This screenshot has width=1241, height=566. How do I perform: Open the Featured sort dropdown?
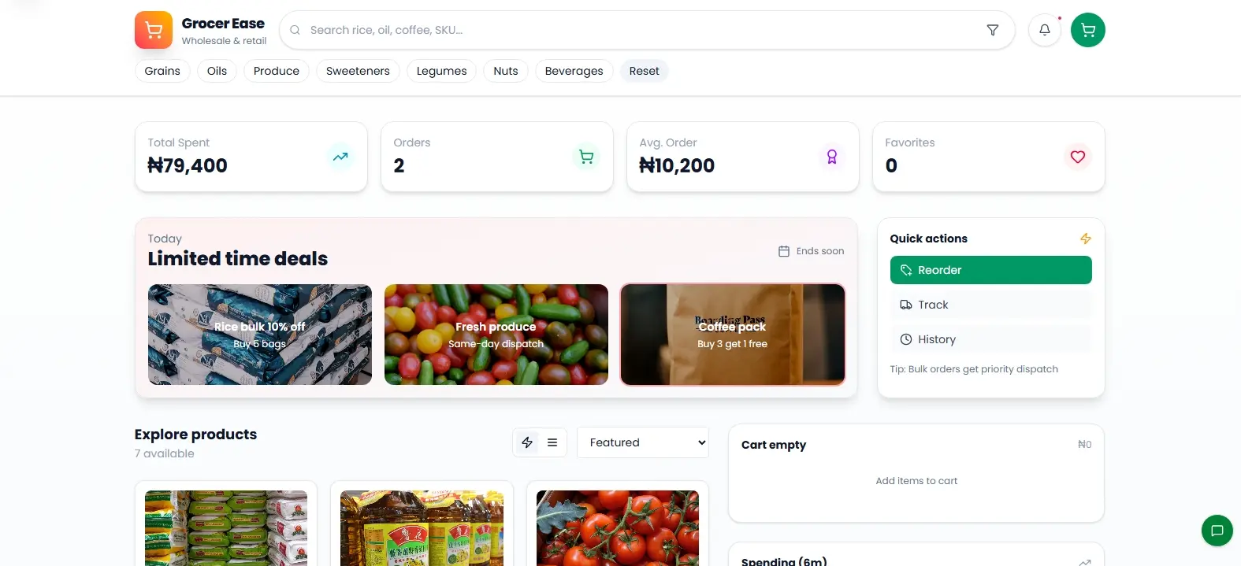[642, 442]
